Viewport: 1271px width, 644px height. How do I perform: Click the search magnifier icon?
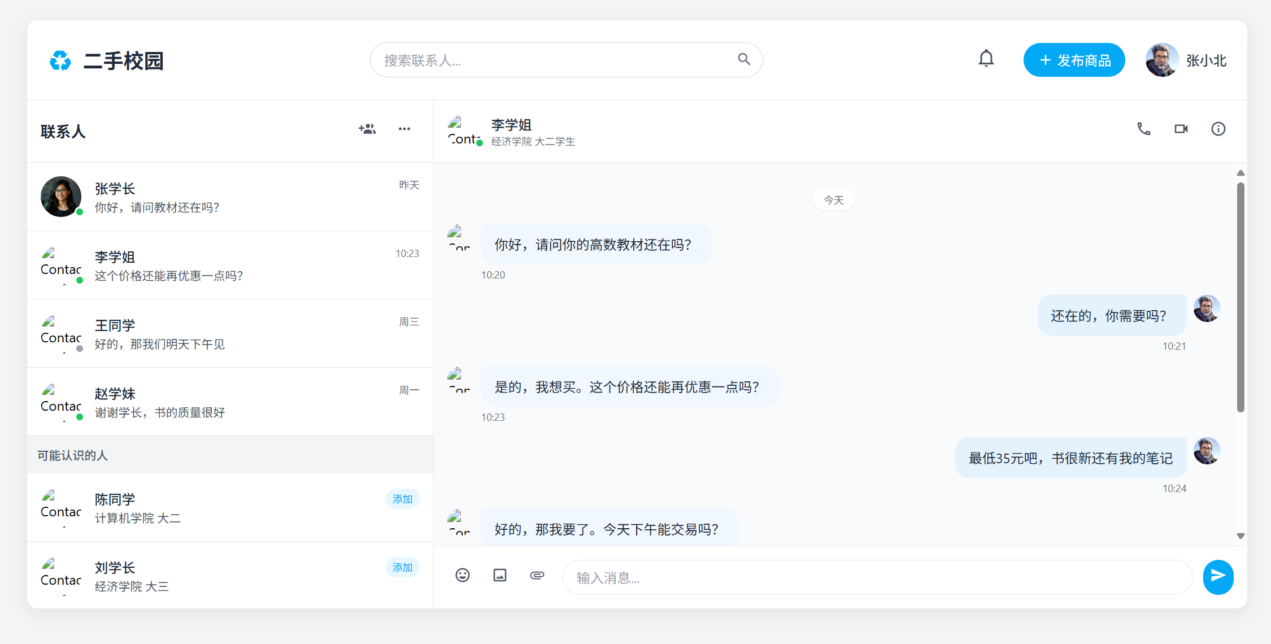[744, 59]
